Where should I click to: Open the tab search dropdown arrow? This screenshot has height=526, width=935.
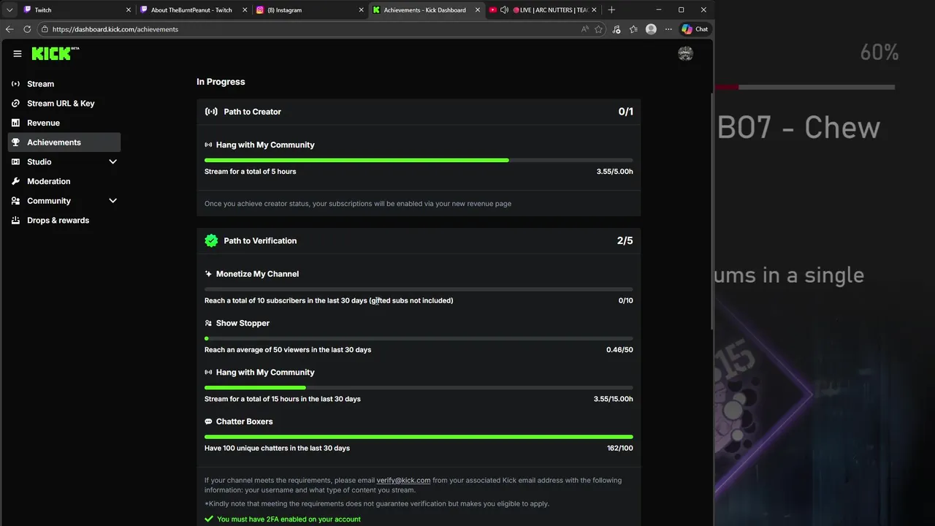tap(9, 10)
